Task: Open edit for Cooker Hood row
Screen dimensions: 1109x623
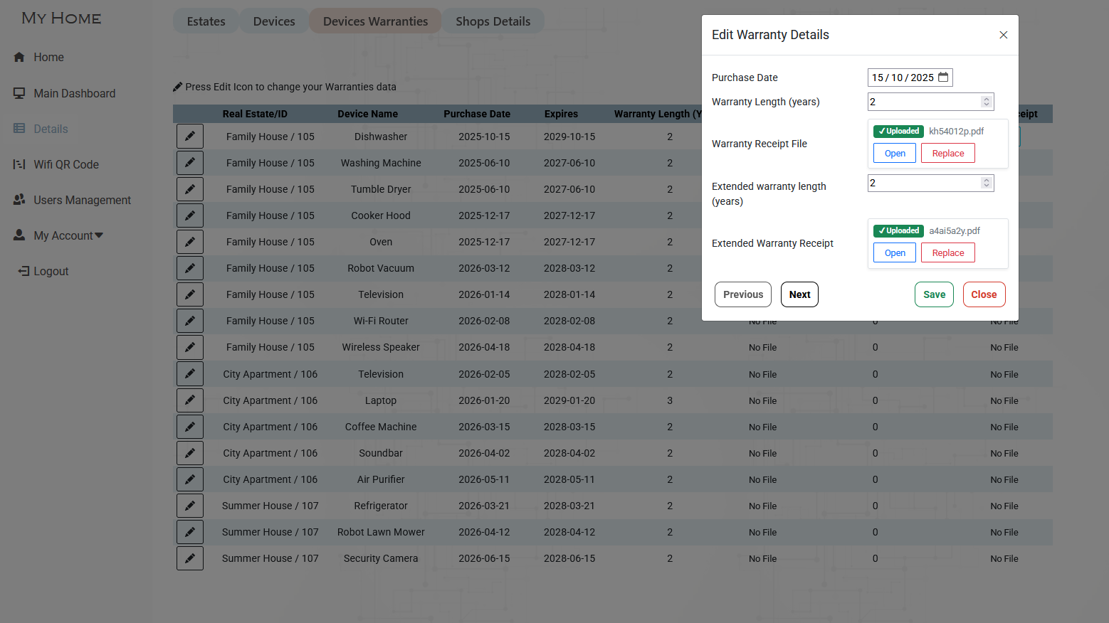Action: click(190, 215)
